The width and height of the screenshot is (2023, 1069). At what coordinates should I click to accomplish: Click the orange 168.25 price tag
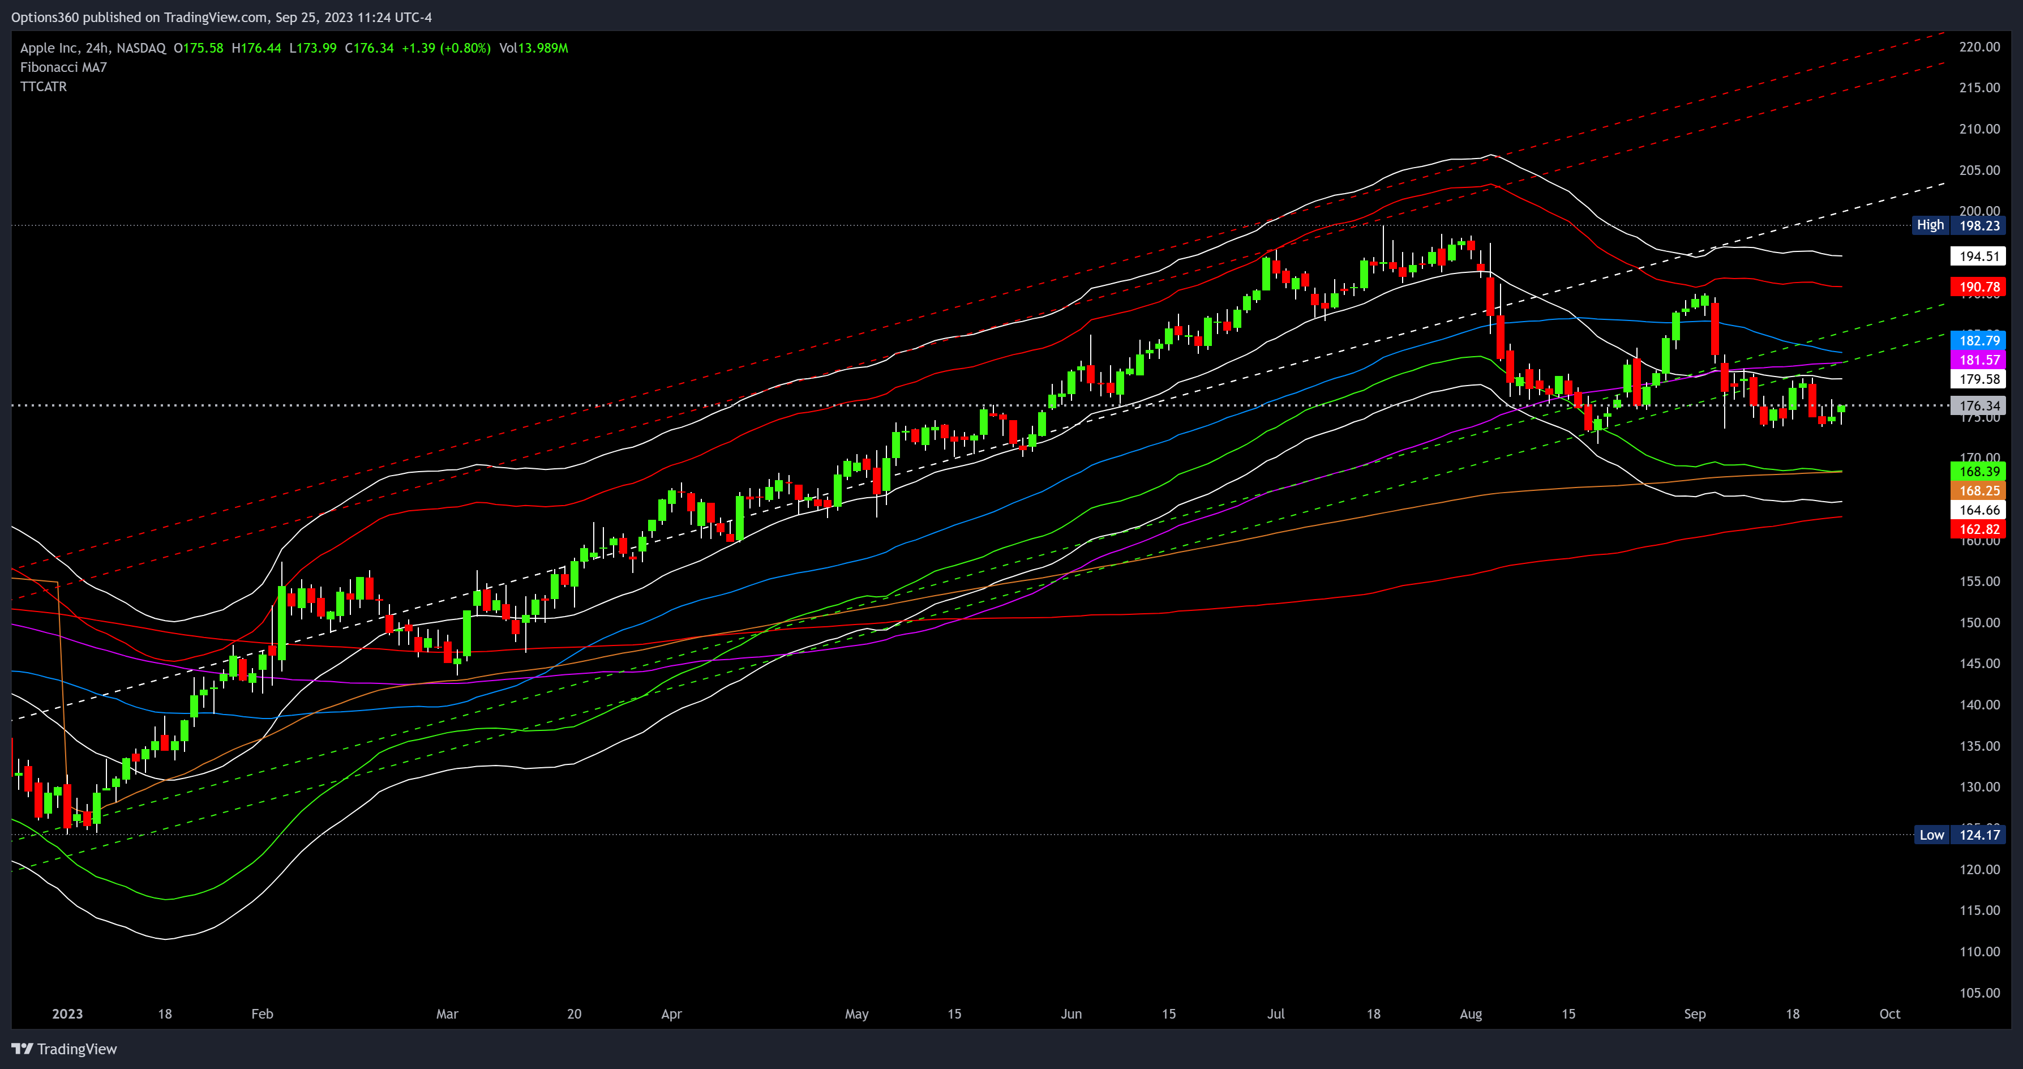[x=1978, y=490]
